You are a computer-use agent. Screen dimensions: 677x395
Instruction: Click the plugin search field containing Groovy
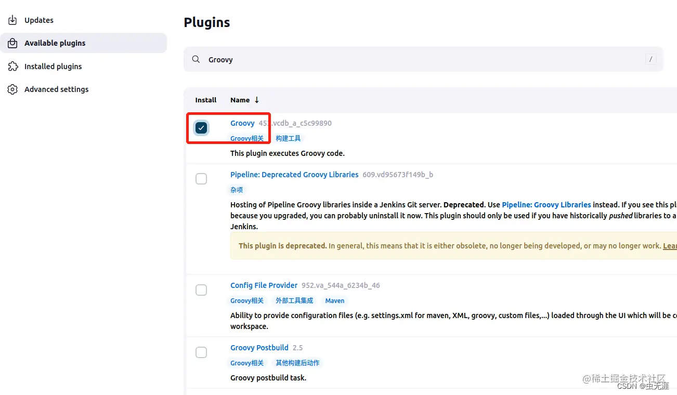pos(423,60)
